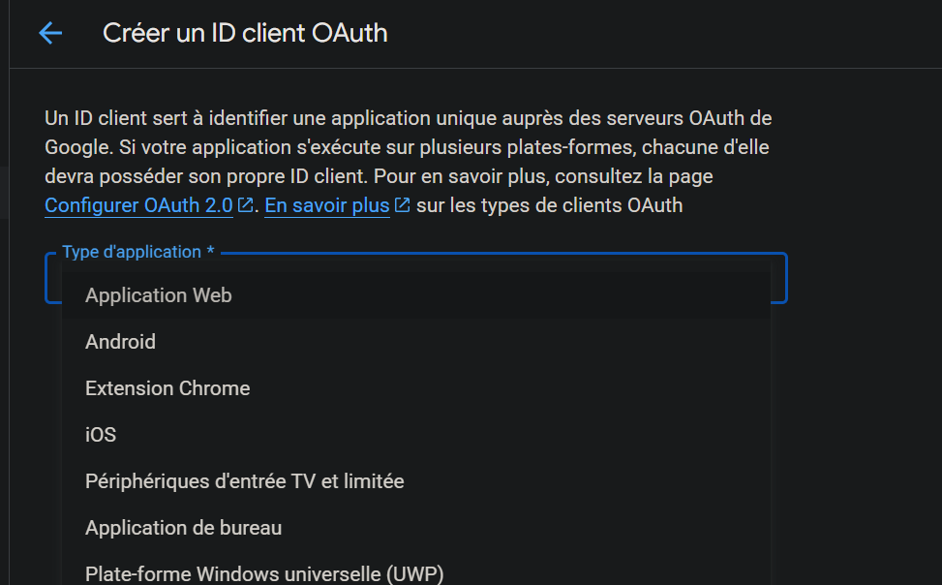Click the collapsed left navigation strip

coord(4,292)
